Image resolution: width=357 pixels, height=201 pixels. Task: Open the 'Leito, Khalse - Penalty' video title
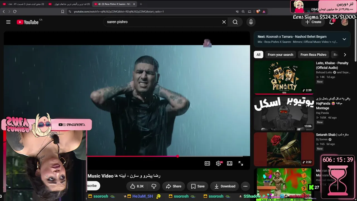point(332,65)
